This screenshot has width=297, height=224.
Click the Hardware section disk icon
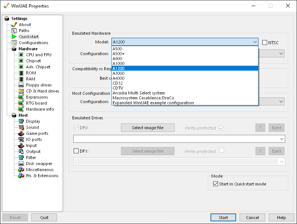pos(14,49)
